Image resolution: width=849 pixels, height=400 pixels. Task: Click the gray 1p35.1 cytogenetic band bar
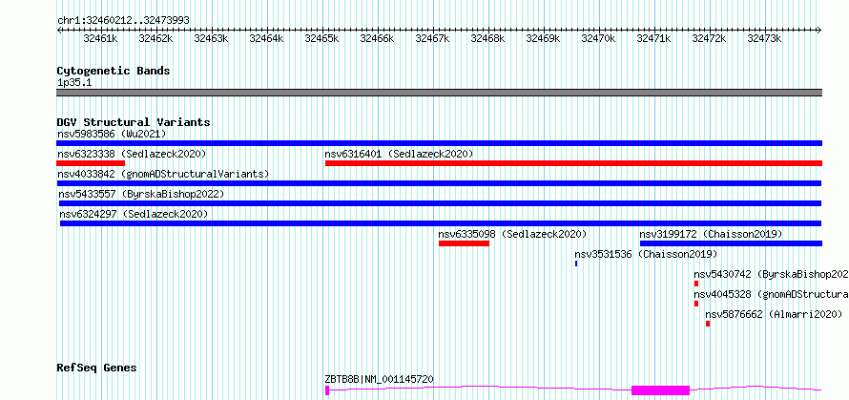point(439,93)
